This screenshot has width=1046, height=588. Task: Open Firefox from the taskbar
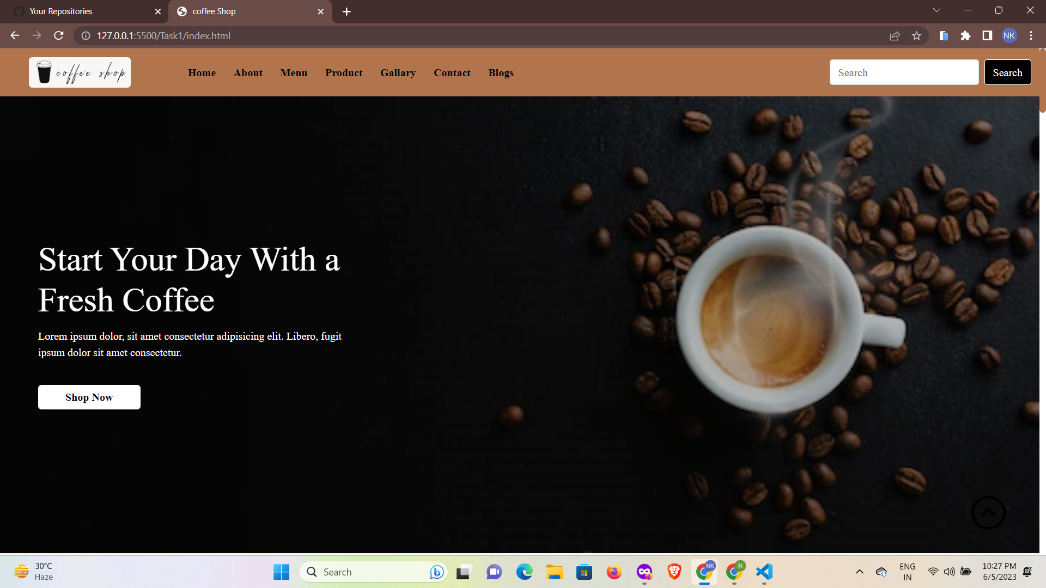[x=614, y=572]
